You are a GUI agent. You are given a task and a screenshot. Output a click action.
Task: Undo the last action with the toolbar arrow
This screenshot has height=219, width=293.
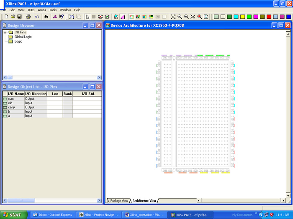pos(37,17)
